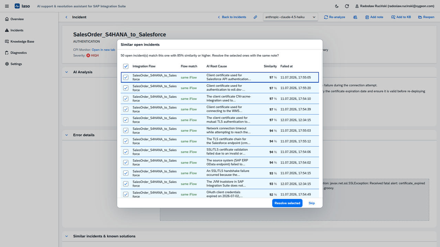Open CPI Monitor in new tab link
Screen dimensions: 440x247
point(103,50)
